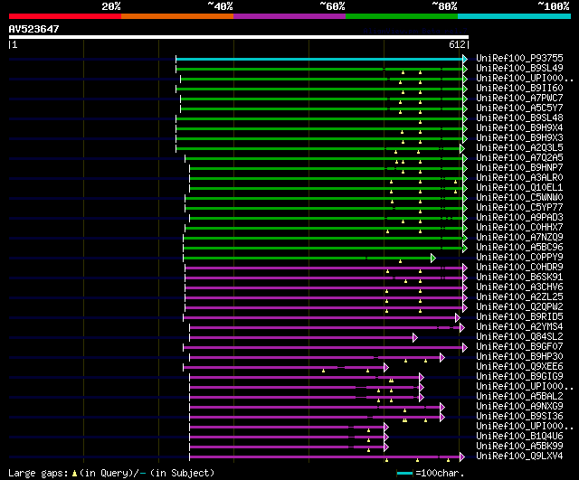Click the UniRef100_Q2QPW2 subject label
The image size is (579, 480).
tap(519, 307)
